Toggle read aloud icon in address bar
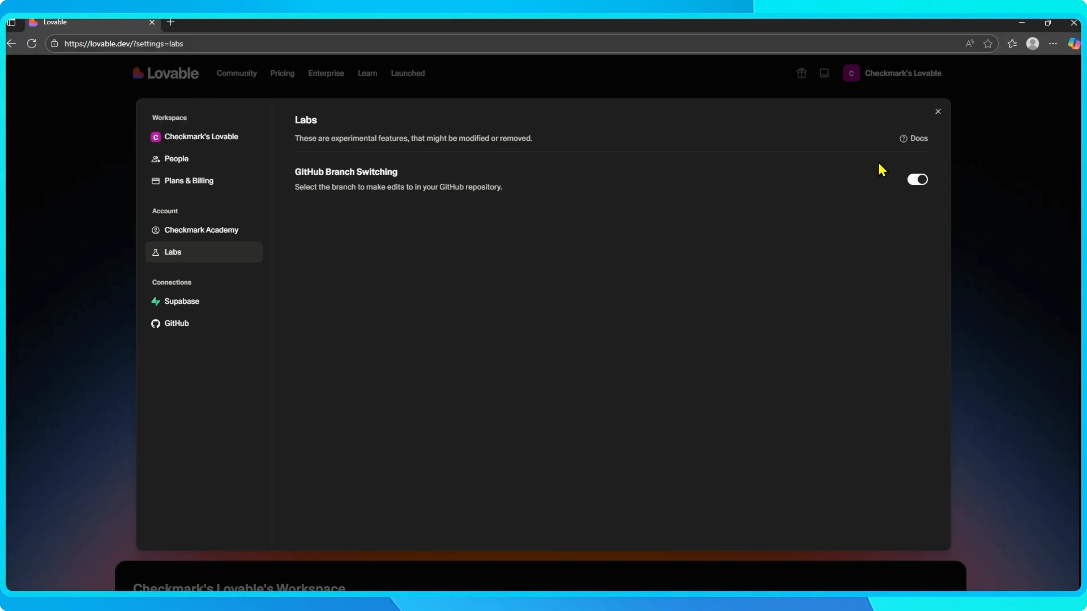Screen dimensions: 1087x611 tap(970, 43)
